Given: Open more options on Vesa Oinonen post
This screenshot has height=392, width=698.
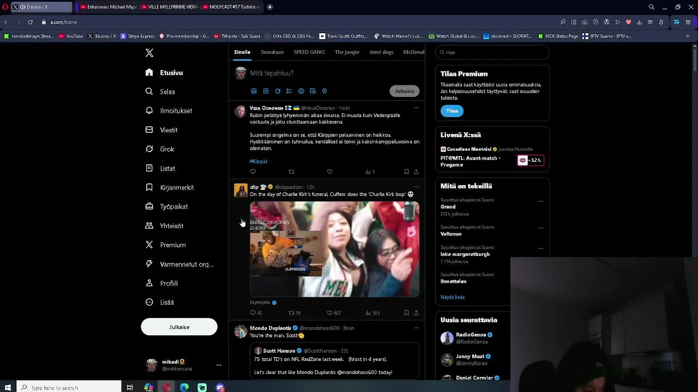Looking at the screenshot, I should 416,108.
